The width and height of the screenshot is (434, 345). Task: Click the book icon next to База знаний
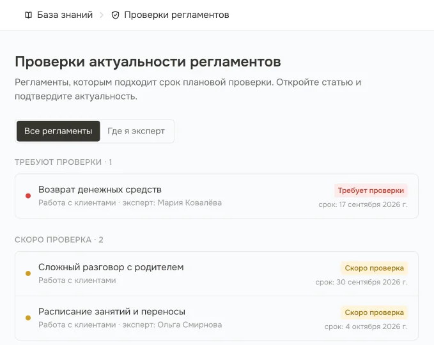28,15
